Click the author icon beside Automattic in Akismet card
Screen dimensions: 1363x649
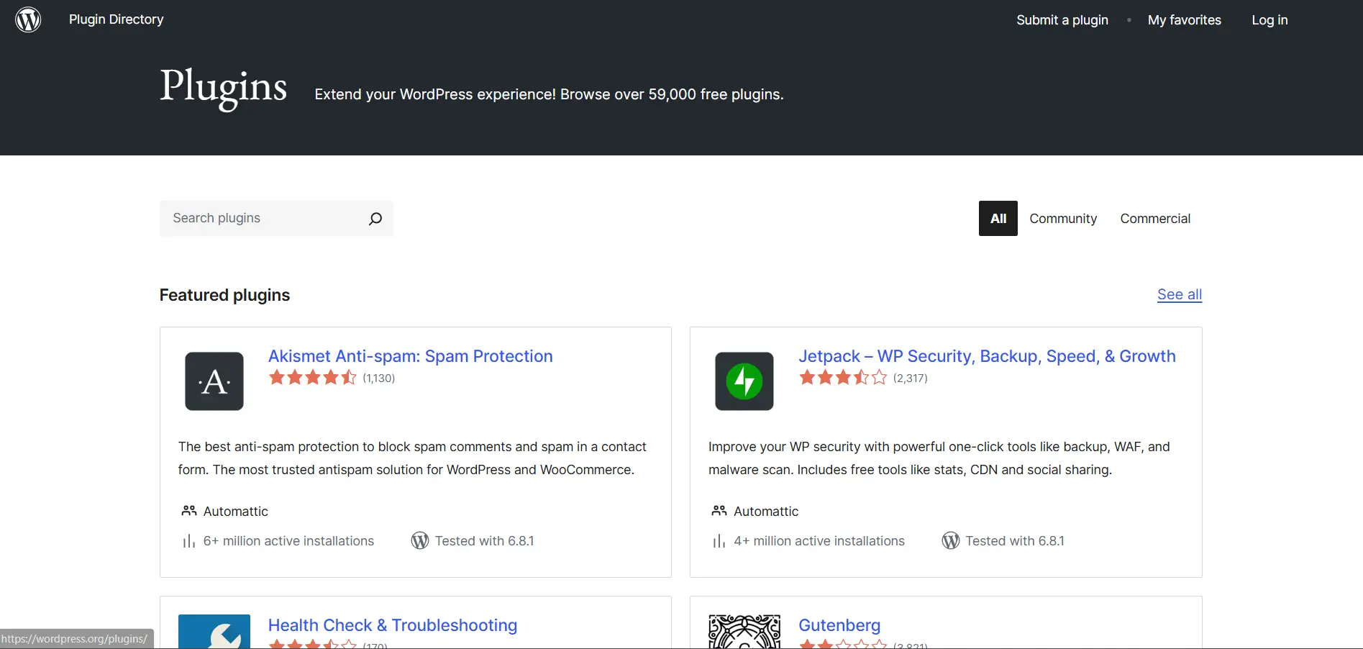click(x=189, y=511)
